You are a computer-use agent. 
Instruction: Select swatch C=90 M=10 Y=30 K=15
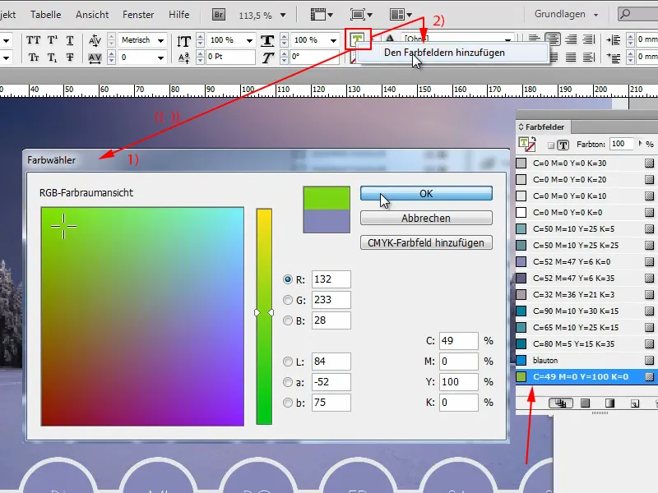click(x=586, y=311)
